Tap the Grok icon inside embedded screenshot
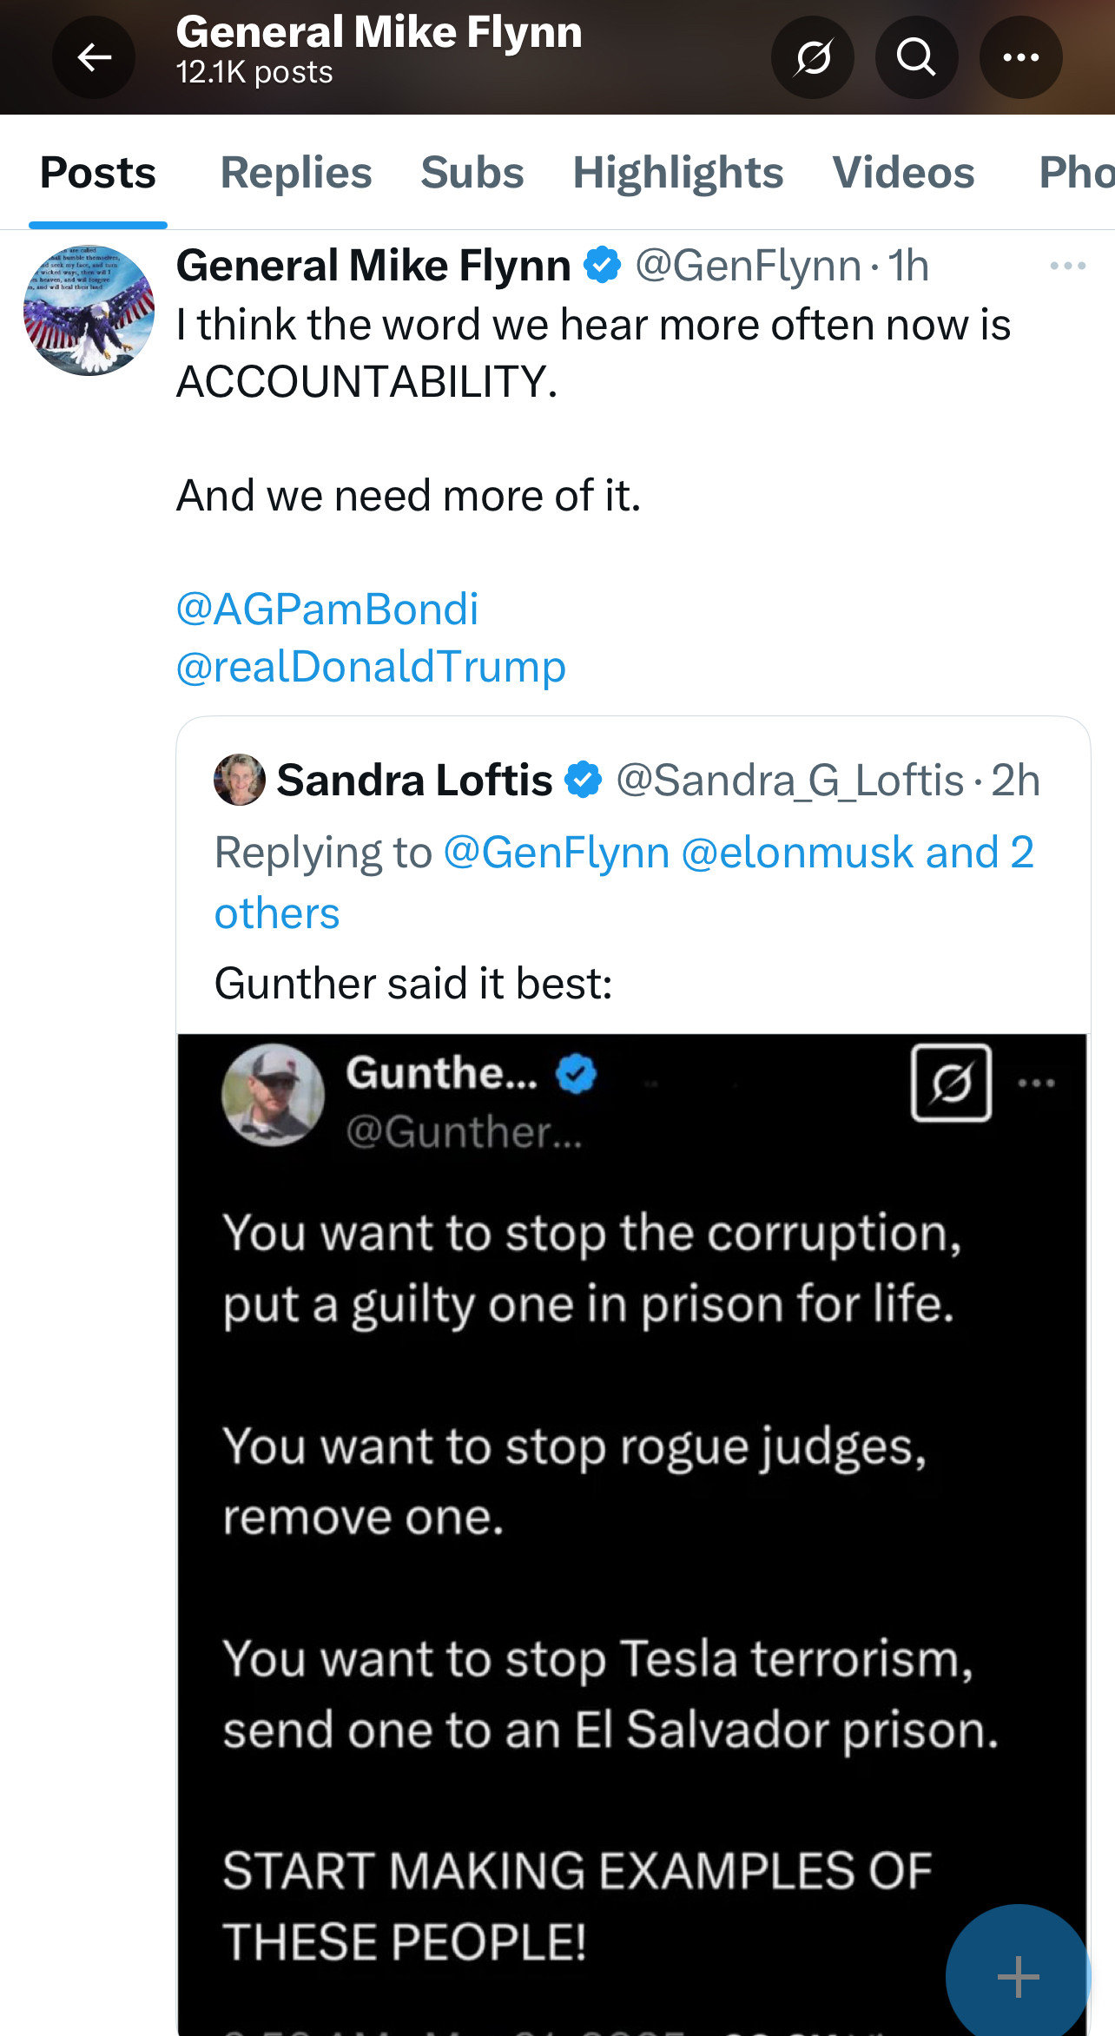Viewport: 1115px width, 2036px height. click(x=951, y=1083)
